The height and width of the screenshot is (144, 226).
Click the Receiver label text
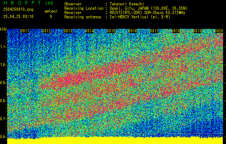click(x=73, y=13)
